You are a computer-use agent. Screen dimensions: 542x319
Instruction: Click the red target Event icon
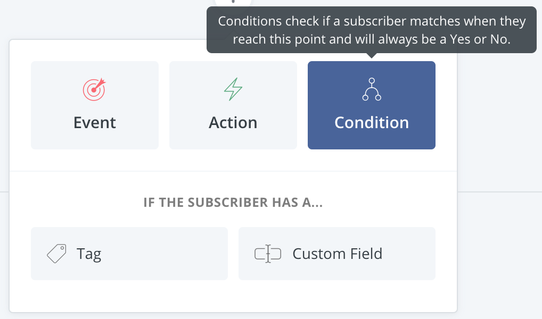[94, 90]
